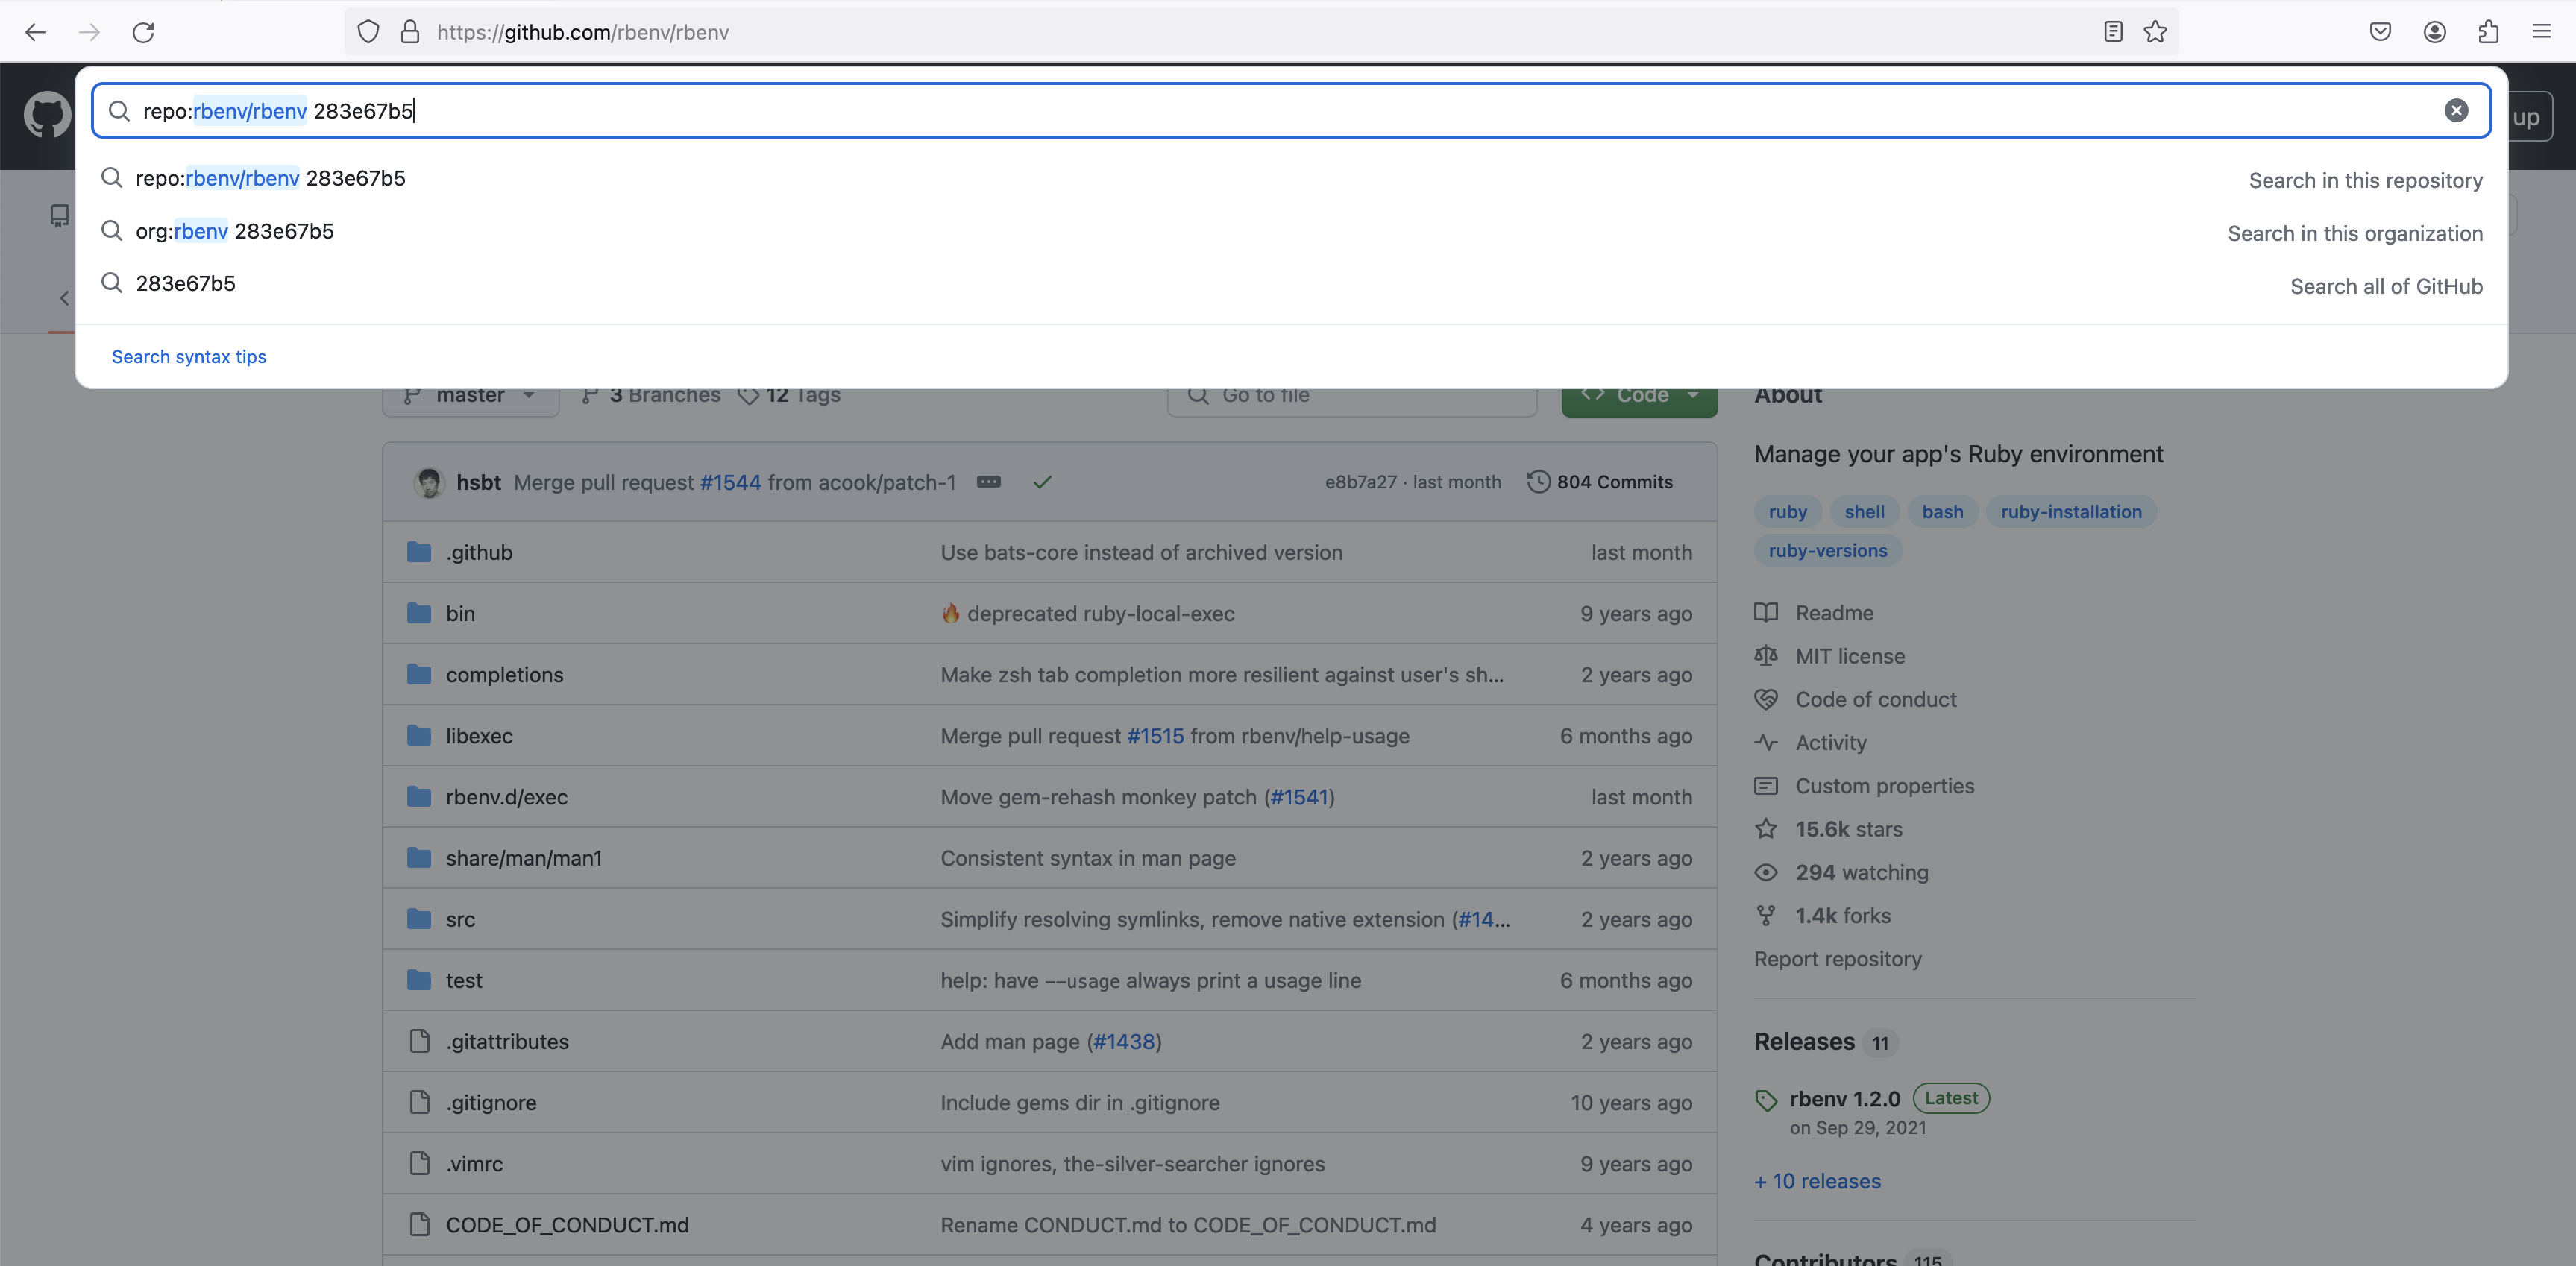
Task: Open commit e8b7a27
Action: point(1361,482)
